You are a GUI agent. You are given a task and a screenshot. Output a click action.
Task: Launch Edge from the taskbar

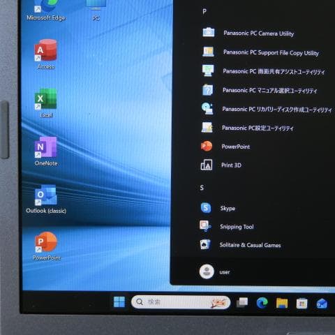[262, 303]
